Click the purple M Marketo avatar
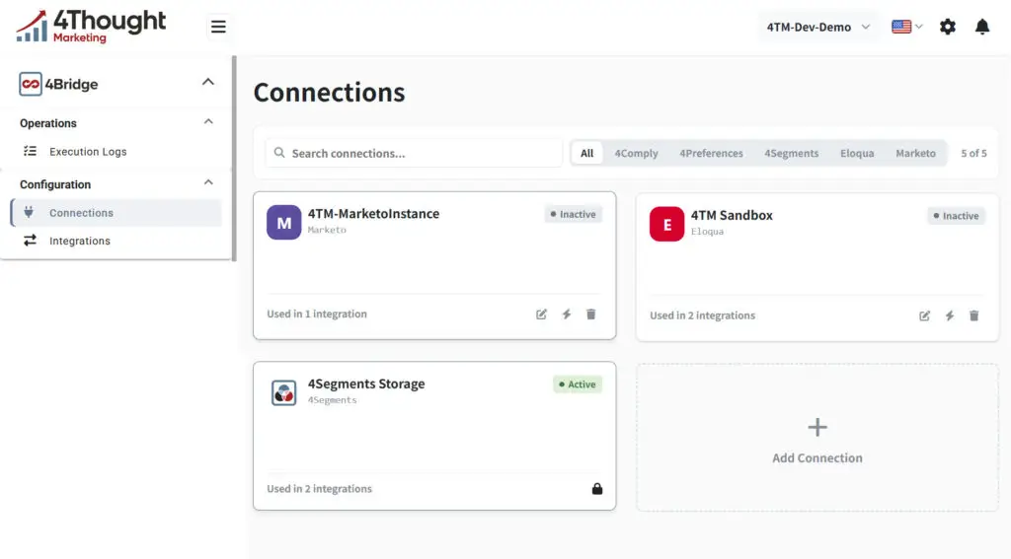The height and width of the screenshot is (559, 1011). tap(283, 222)
